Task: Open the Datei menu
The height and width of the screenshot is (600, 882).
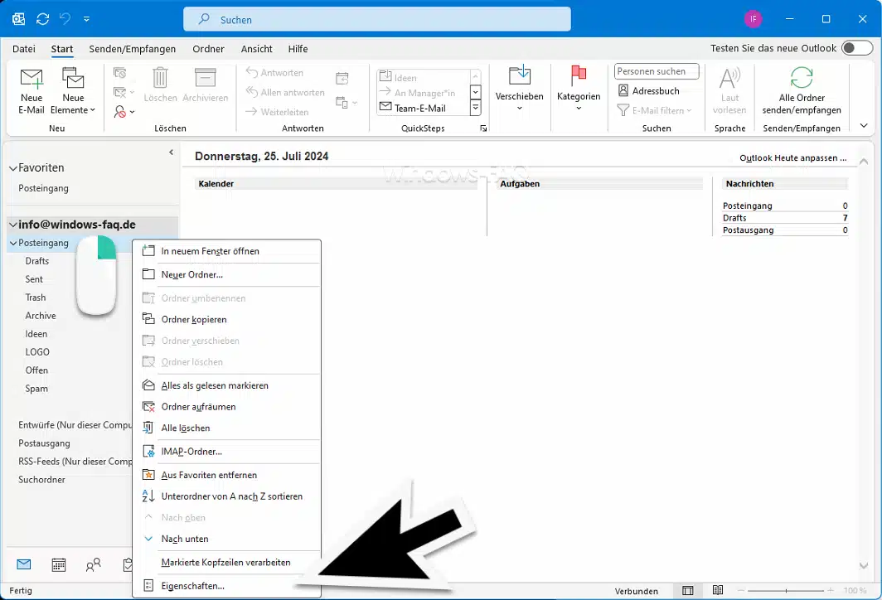Action: click(23, 49)
